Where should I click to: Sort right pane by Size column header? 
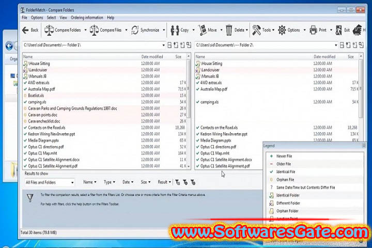point(351,57)
